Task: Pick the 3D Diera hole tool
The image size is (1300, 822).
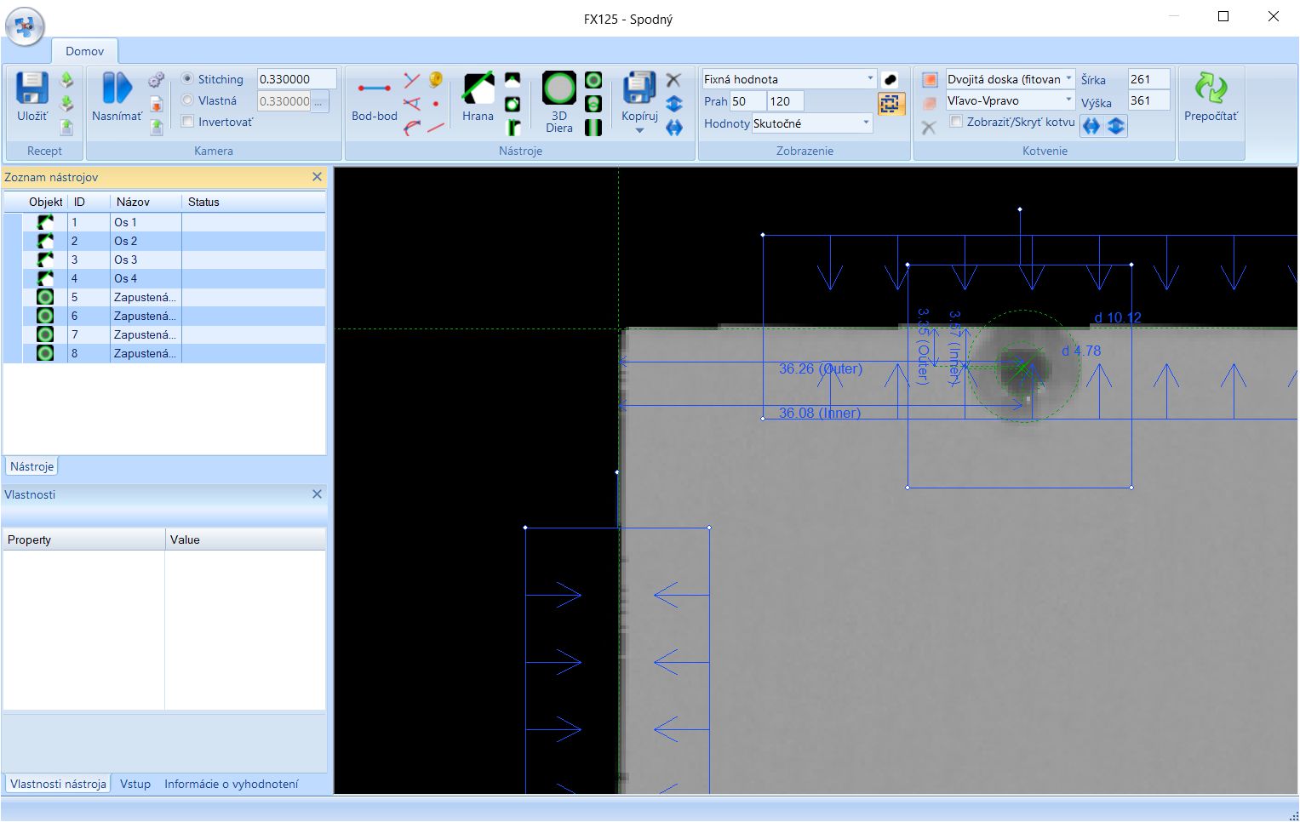Action: [x=559, y=89]
